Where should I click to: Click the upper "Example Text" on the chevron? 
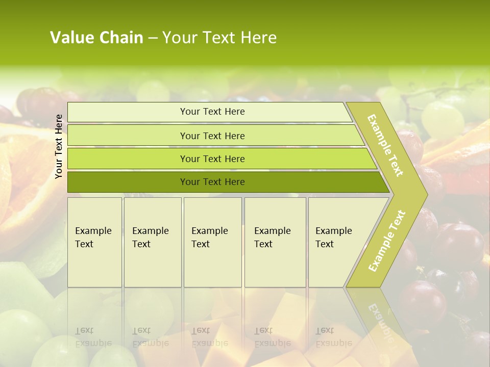click(x=385, y=145)
